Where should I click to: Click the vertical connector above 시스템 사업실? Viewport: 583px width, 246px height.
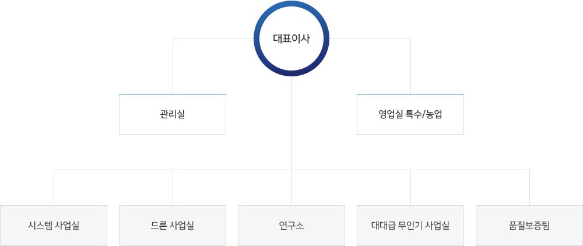click(x=54, y=188)
